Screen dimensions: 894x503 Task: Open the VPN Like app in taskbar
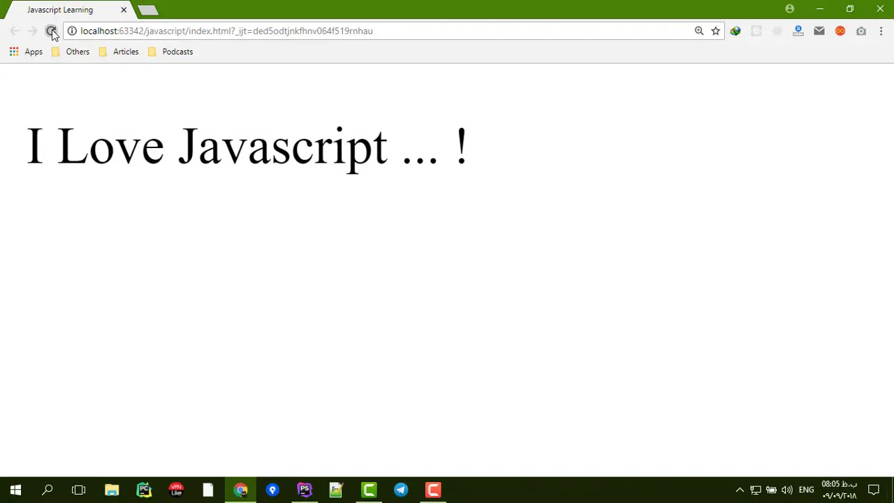pyautogui.click(x=176, y=490)
